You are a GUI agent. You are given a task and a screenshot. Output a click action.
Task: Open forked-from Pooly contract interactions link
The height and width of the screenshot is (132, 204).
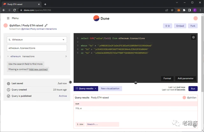tap(39, 29)
